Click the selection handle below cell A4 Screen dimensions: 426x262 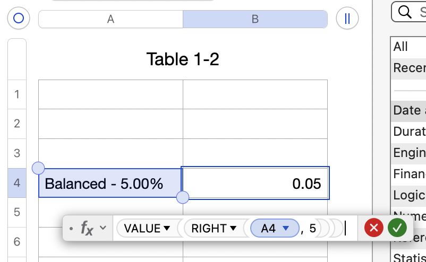click(182, 197)
